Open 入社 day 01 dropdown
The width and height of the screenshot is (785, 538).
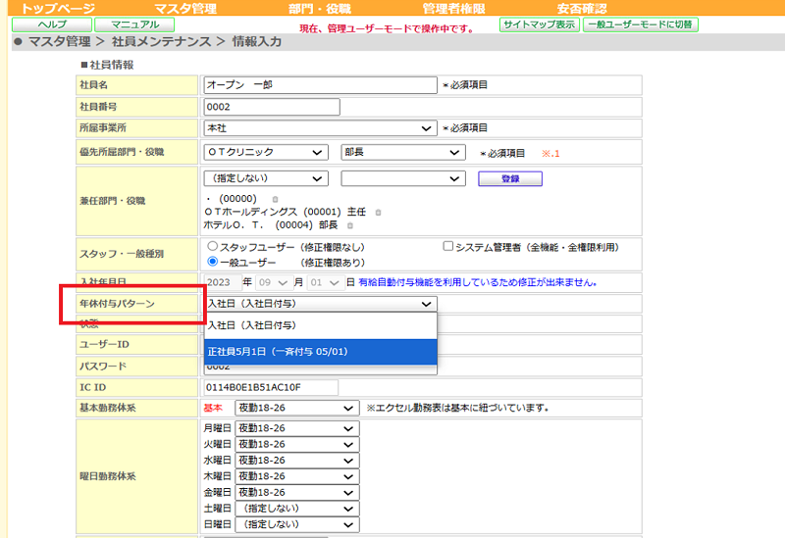coord(326,282)
